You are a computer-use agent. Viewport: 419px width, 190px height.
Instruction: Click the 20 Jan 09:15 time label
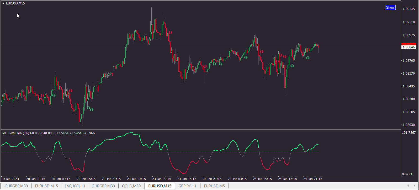point(61,179)
